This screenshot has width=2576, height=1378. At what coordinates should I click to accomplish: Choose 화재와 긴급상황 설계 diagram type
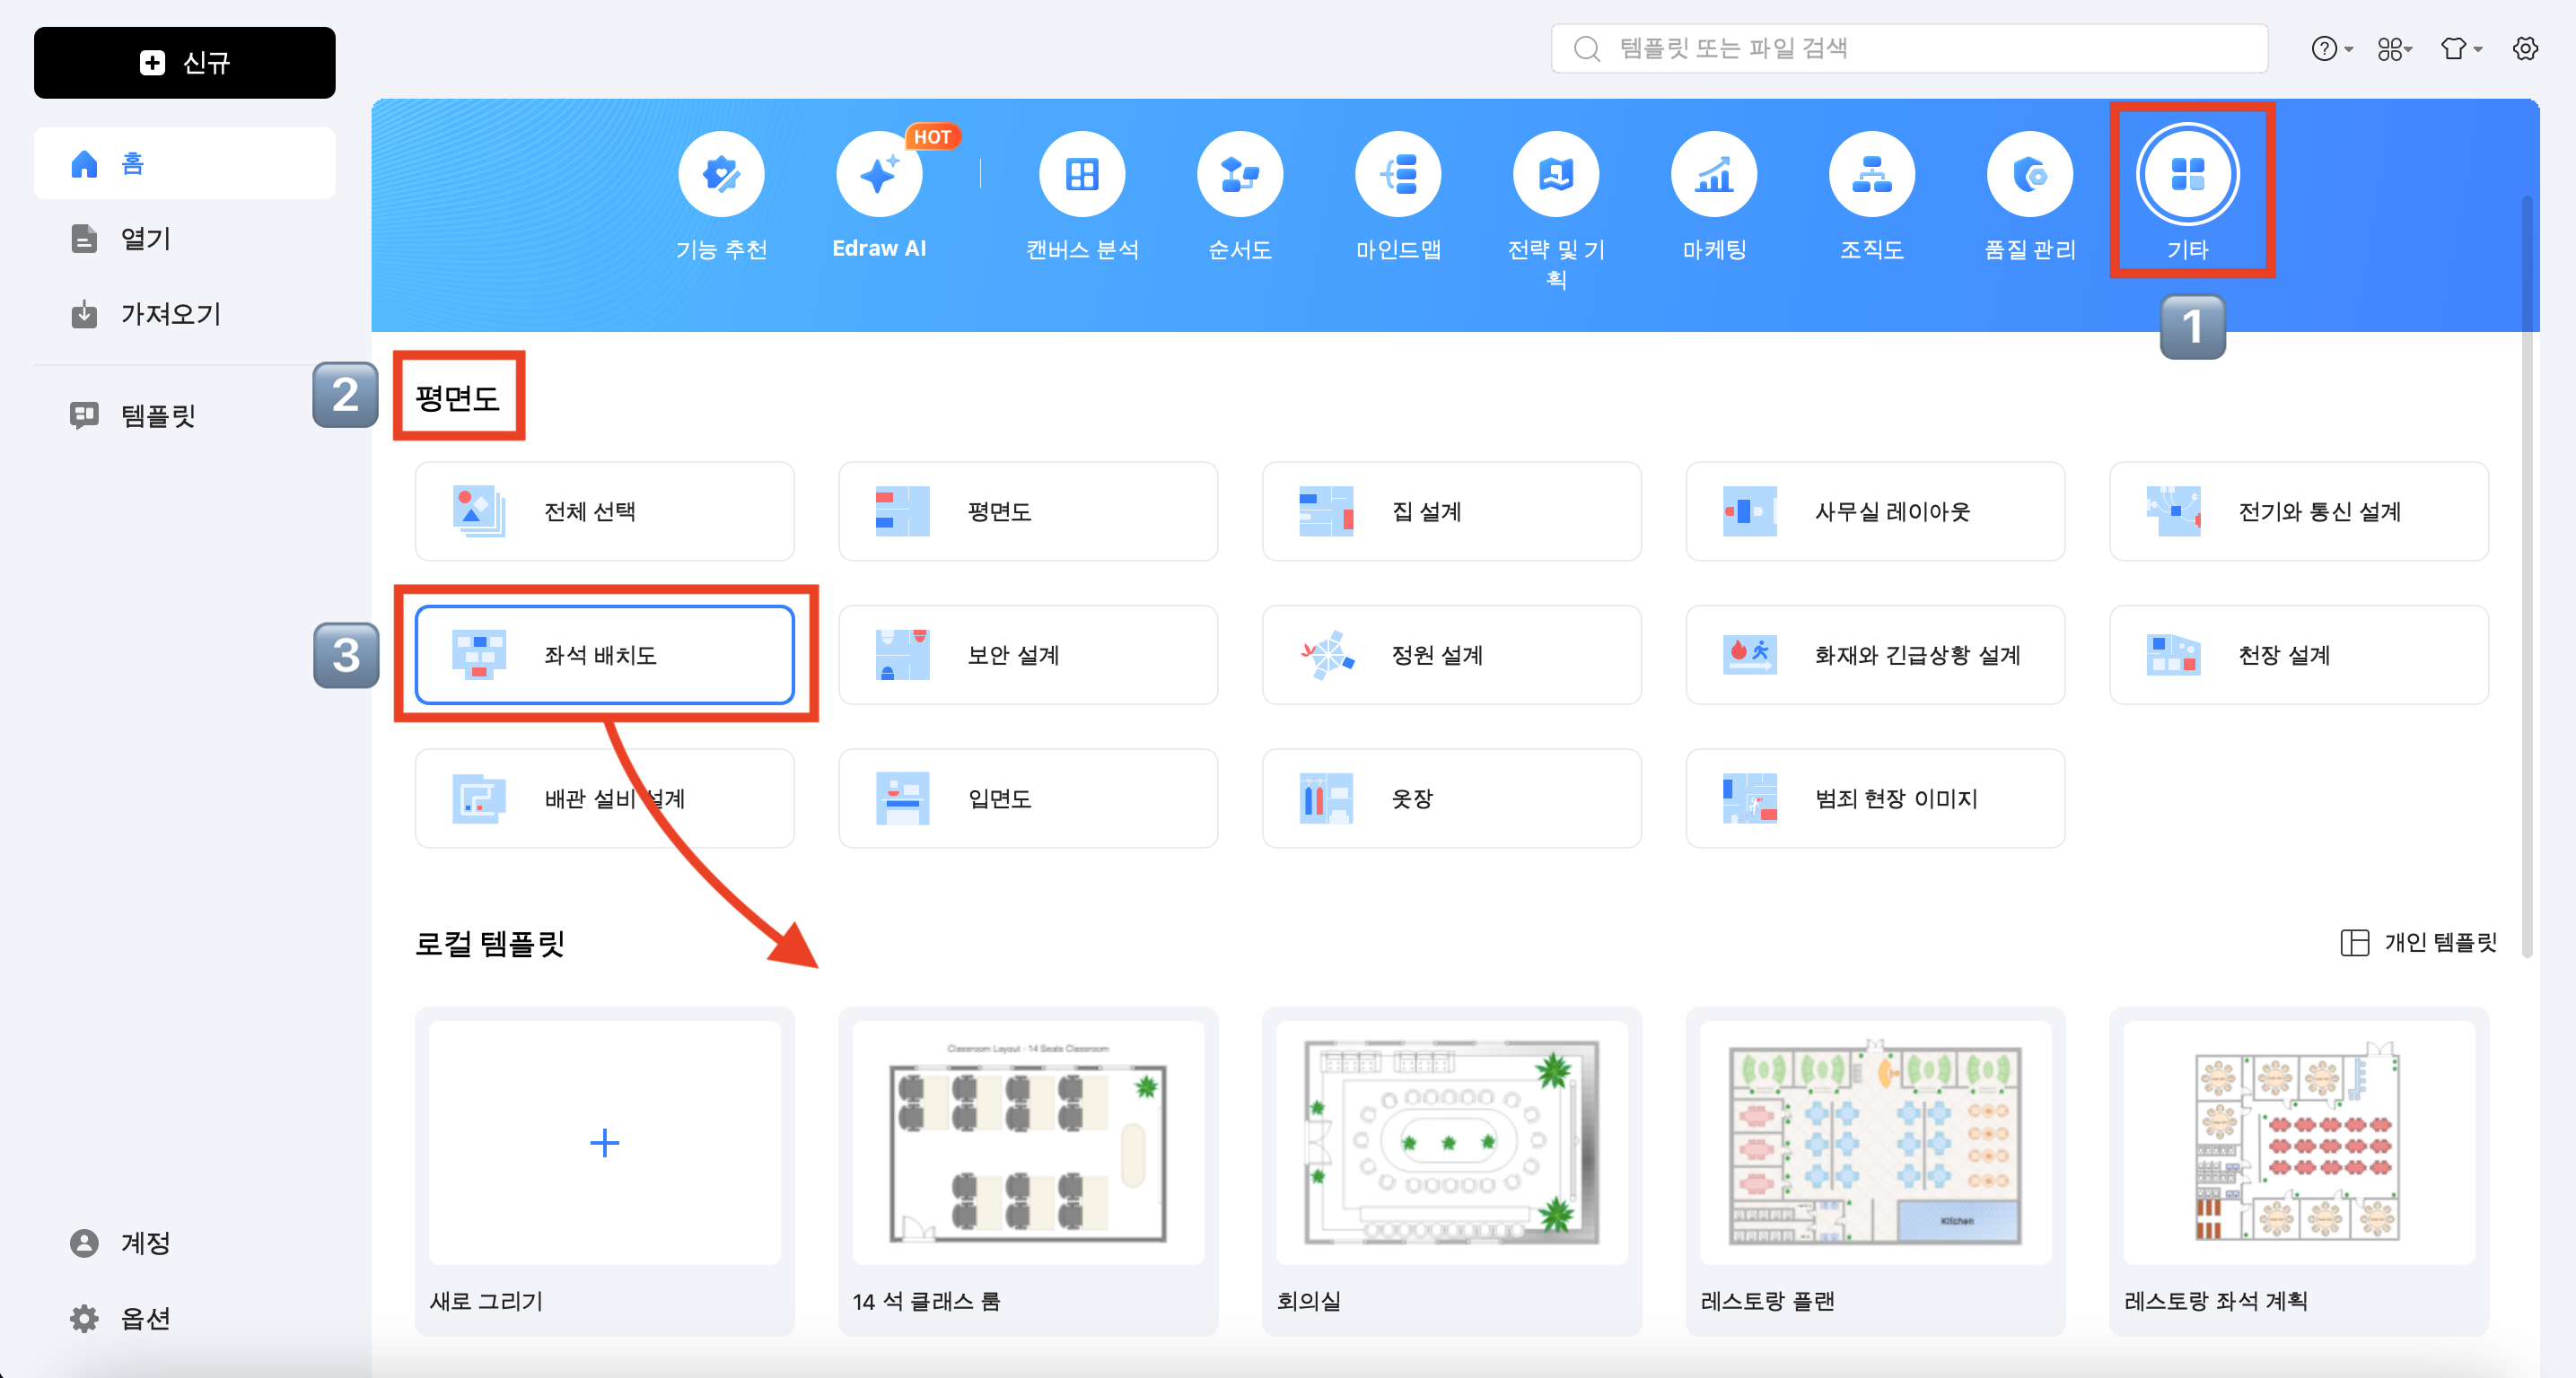coord(1875,656)
